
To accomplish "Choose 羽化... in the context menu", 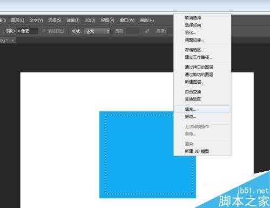I will click(x=202, y=32).
